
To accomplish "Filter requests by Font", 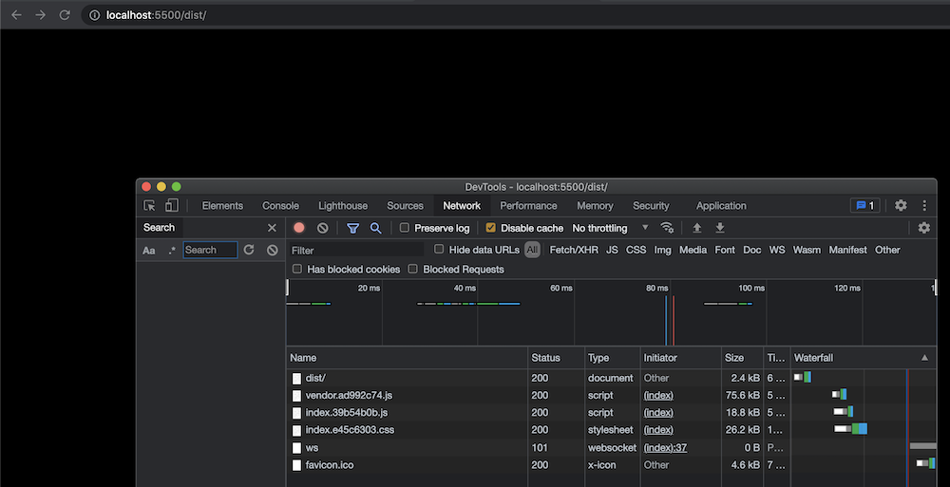I will pyautogui.click(x=725, y=250).
